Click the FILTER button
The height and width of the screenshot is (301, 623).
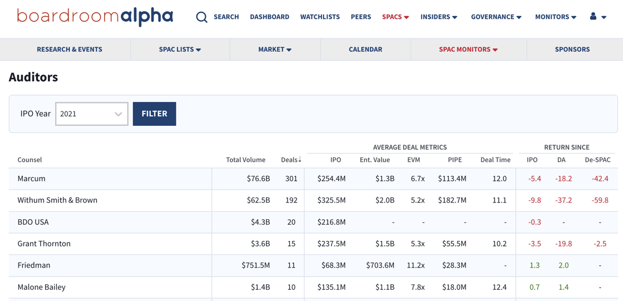[155, 114]
